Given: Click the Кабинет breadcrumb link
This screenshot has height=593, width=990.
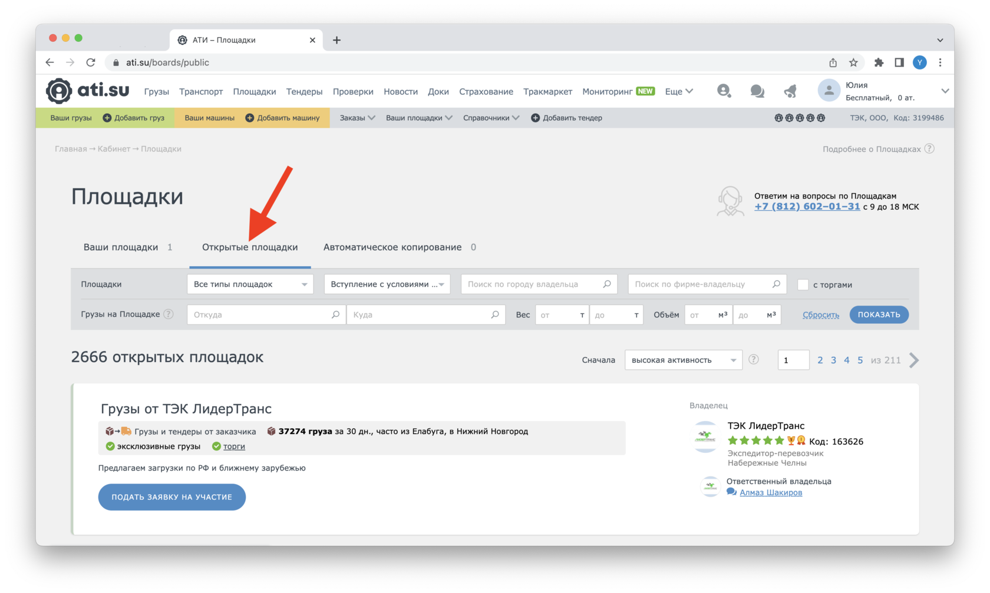Looking at the screenshot, I should 114,148.
